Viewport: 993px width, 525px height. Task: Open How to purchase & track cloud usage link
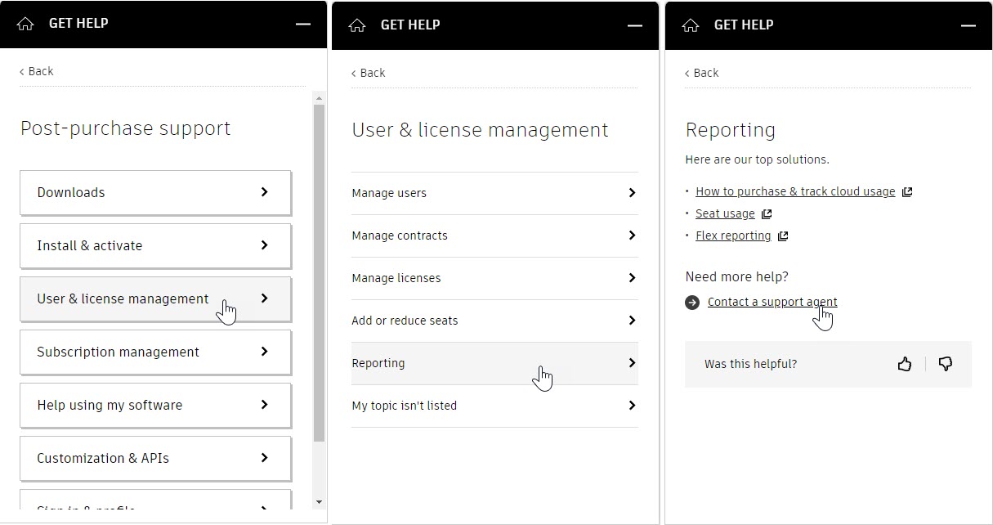(x=795, y=191)
